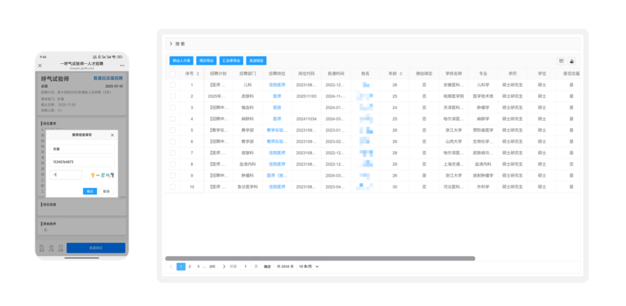Check the checkbox for row 4
This screenshot has width=626, height=306.
173,119
